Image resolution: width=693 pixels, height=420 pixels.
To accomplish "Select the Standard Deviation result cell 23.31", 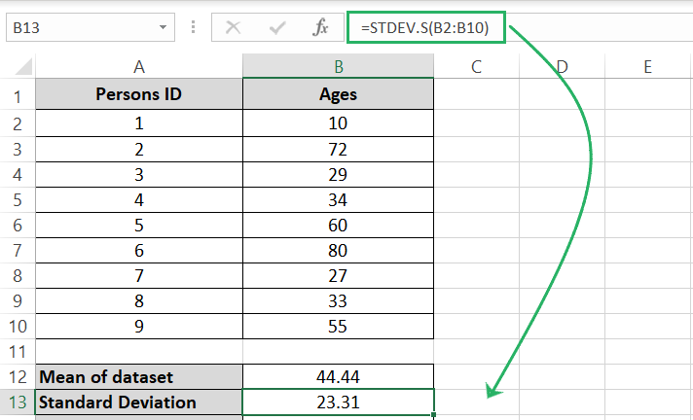I will [338, 402].
